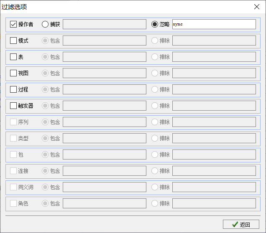The width and height of the screenshot is (266, 233).
Task: Click the 返回 button with green checkmark
Action: (x=241, y=224)
